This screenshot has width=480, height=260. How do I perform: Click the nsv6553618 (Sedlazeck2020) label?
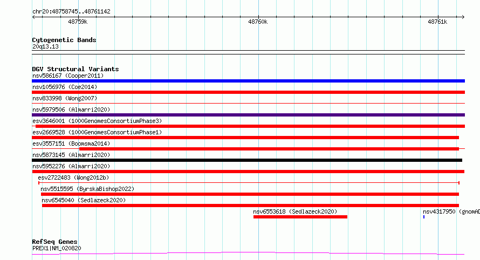pyautogui.click(x=295, y=211)
